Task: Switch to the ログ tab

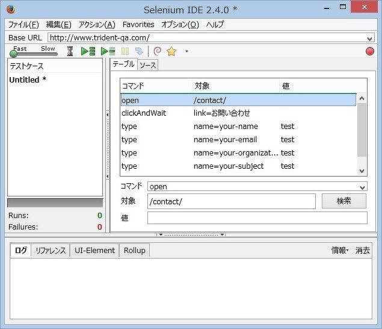Action: click(20, 250)
